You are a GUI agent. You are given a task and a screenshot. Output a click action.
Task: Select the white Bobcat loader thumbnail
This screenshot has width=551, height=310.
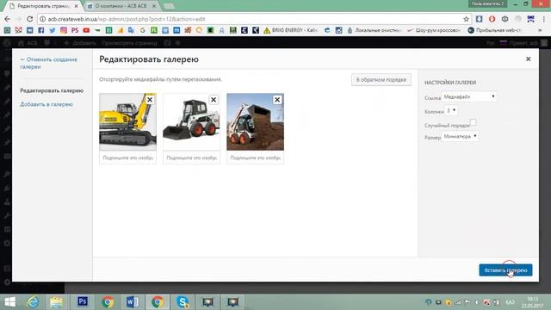pos(191,122)
